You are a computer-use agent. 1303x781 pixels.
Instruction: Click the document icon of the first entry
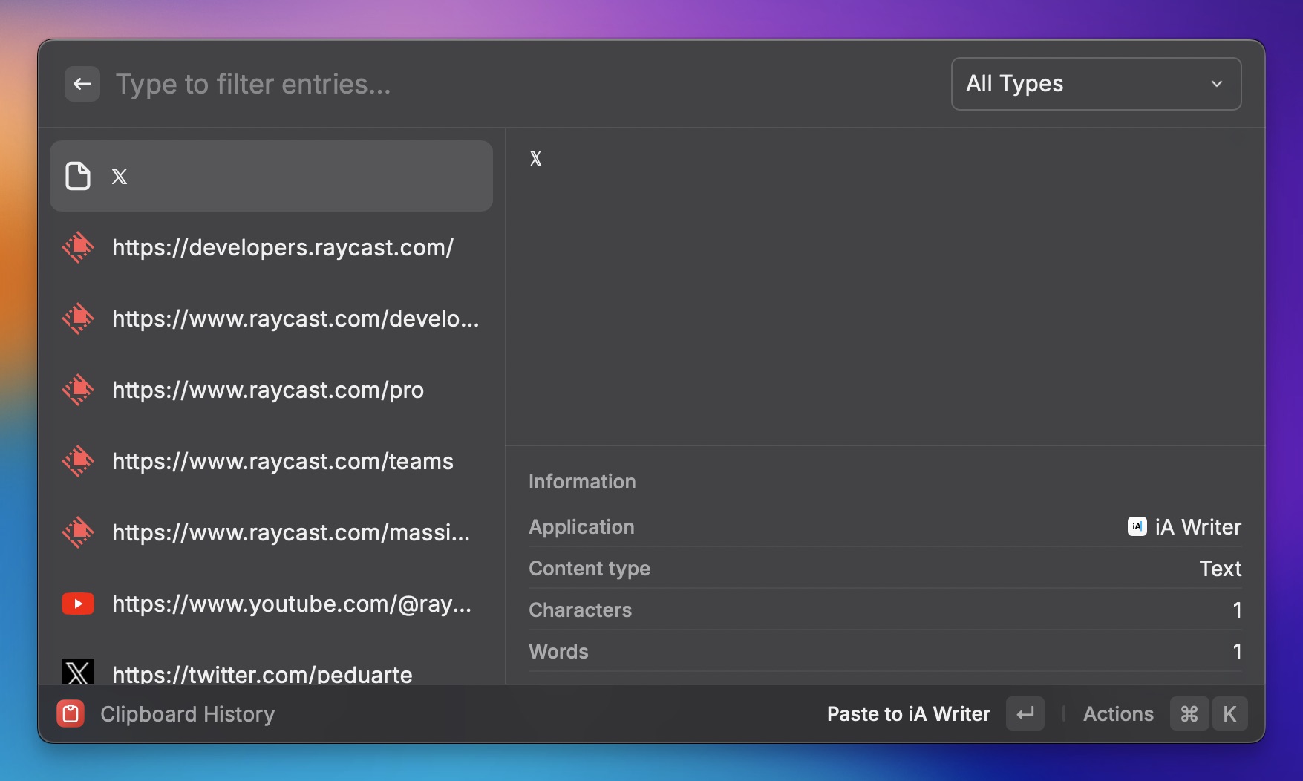pyautogui.click(x=78, y=176)
